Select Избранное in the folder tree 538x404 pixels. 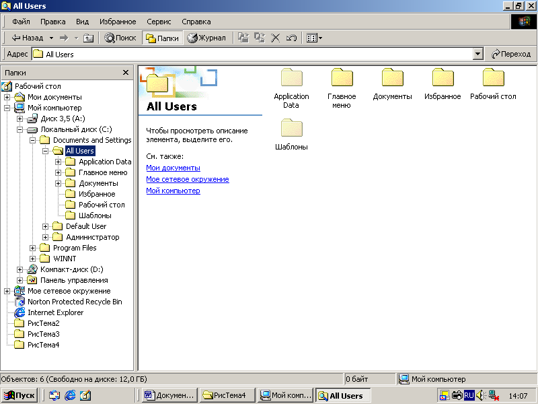click(x=97, y=194)
